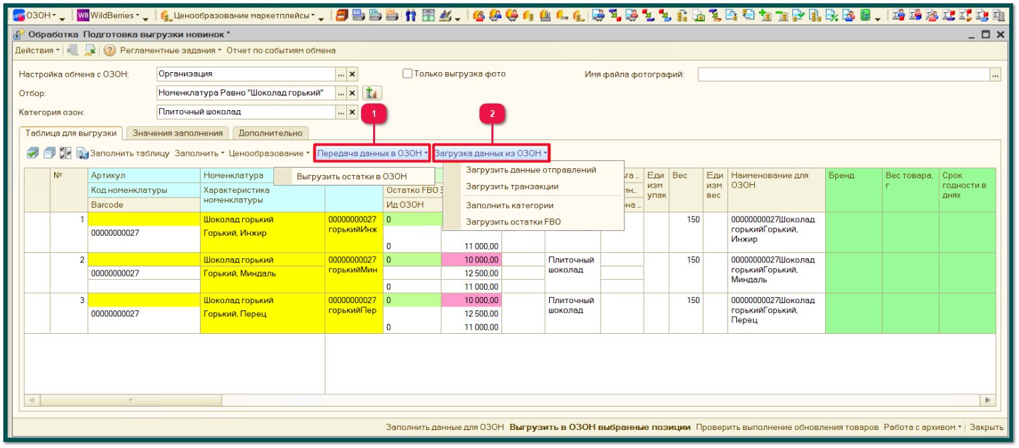The image size is (1019, 448).
Task: Click Заполнить таблицу button
Action: point(122,154)
